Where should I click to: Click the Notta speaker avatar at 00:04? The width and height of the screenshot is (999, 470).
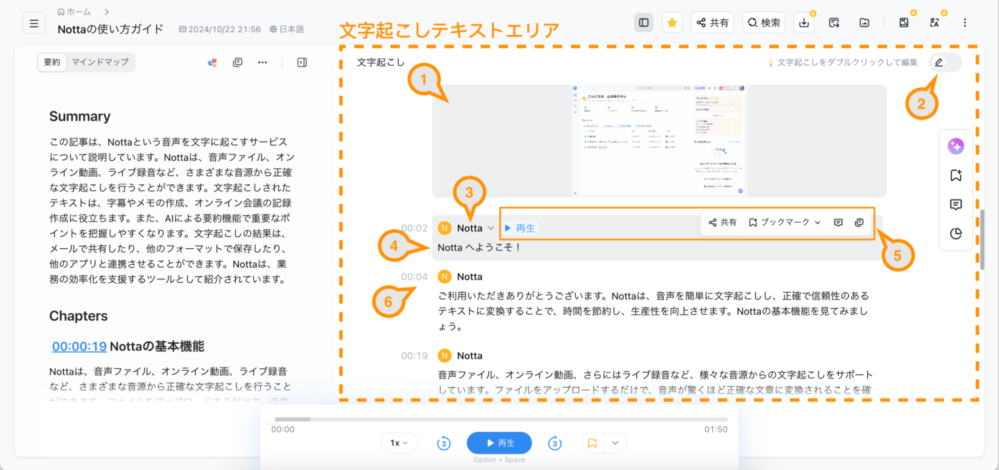tap(445, 277)
